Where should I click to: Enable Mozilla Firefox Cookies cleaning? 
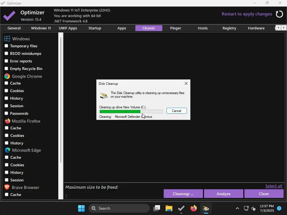(x=7, y=135)
